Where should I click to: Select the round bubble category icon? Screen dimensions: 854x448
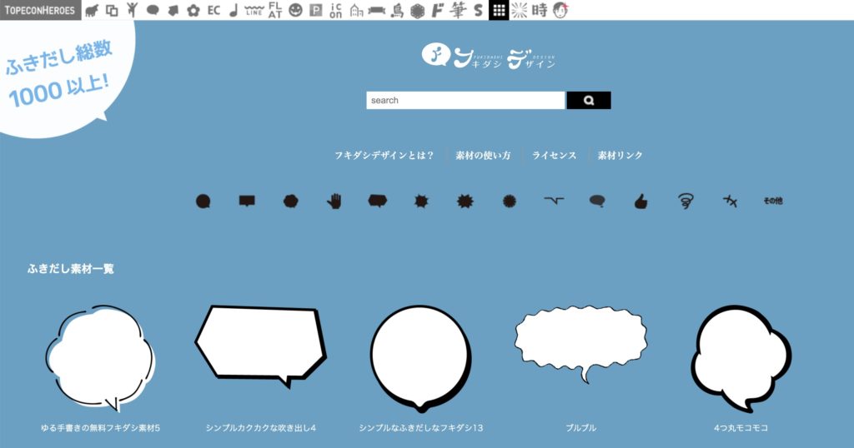[x=203, y=202]
